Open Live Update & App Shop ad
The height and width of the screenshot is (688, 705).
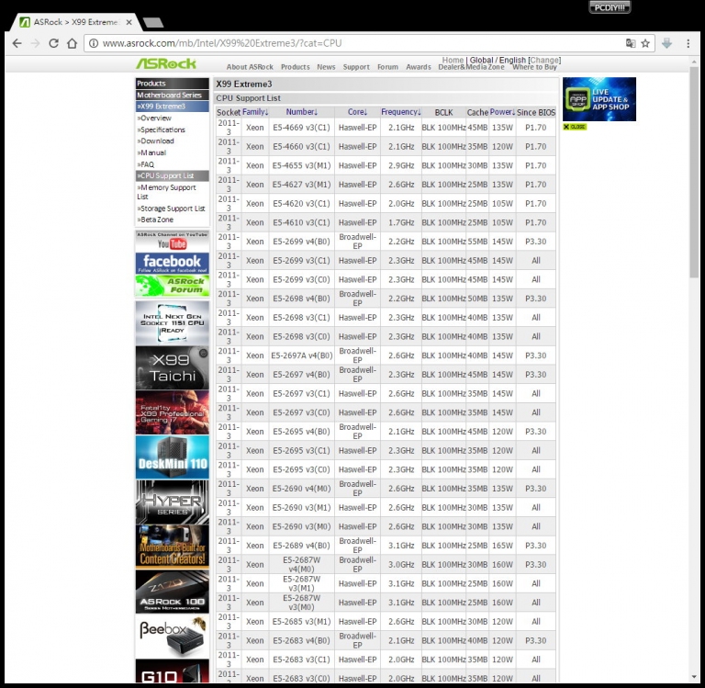pos(599,99)
